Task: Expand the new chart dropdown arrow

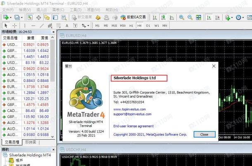Action: [11, 17]
